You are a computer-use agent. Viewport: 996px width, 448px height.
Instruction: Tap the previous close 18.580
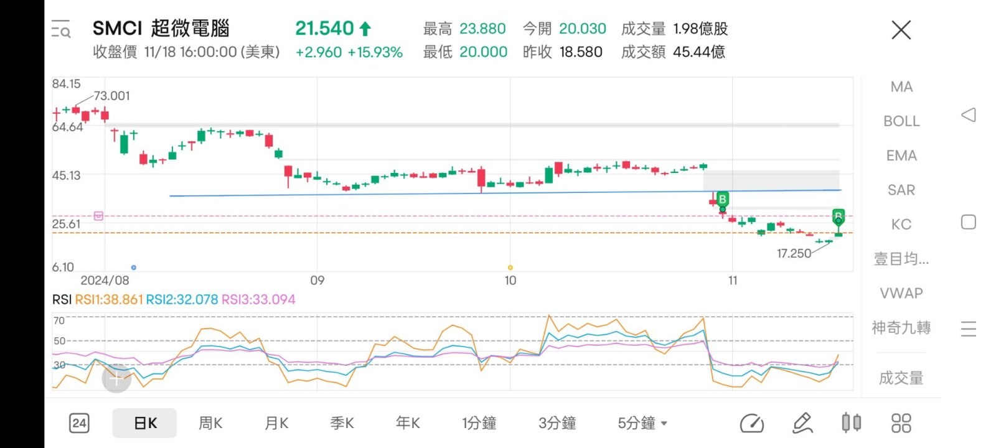click(581, 52)
